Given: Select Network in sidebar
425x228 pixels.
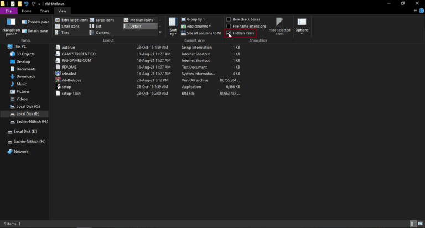Looking at the screenshot, I should (x=18, y=151).
